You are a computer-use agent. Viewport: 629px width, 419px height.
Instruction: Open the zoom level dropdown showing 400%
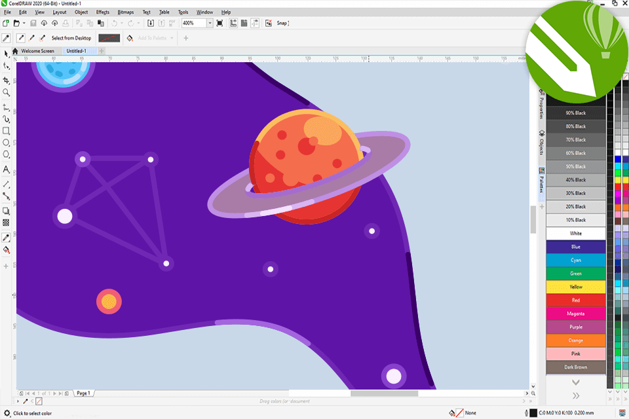pyautogui.click(x=210, y=23)
